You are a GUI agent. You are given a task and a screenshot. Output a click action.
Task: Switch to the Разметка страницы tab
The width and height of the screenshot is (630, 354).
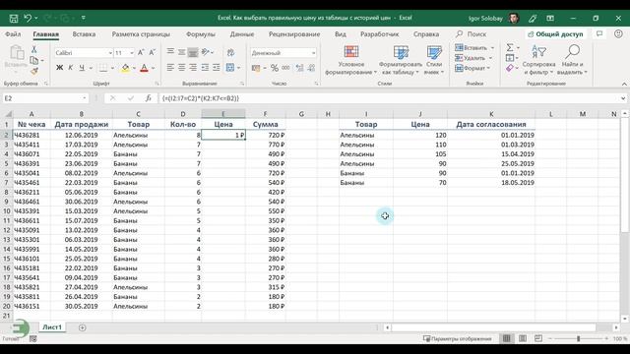pos(141,34)
